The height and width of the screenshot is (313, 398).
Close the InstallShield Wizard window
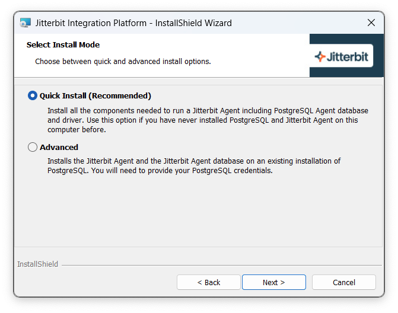pos(371,23)
